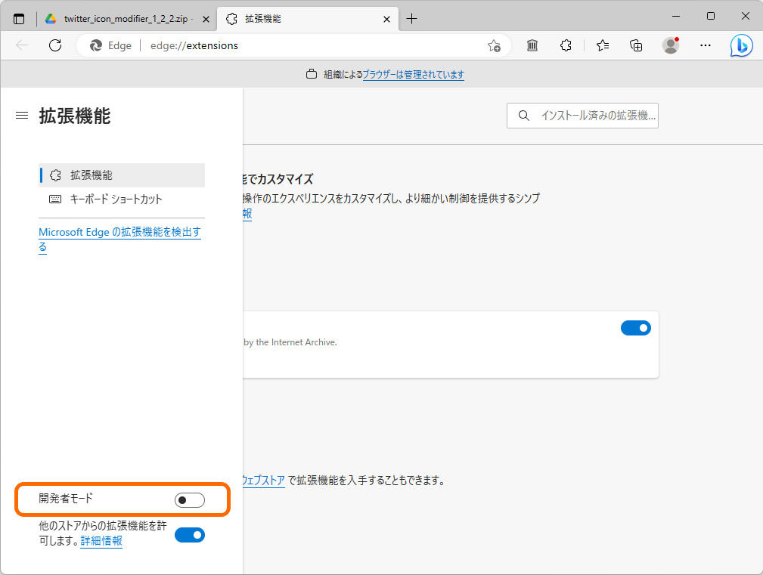763x575 pixels.
Task: Click the back navigation arrow
Action: pos(21,45)
